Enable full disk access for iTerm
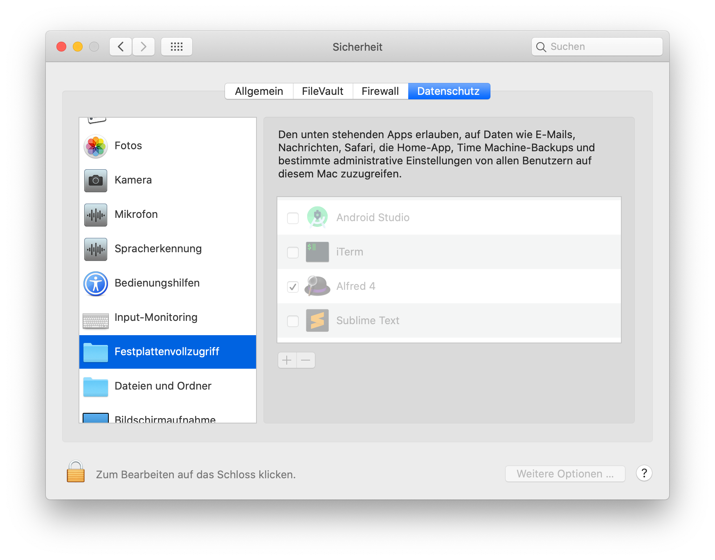The image size is (715, 560). point(292,252)
